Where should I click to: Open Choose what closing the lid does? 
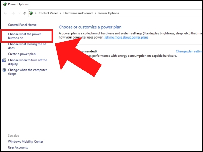(x=27, y=46)
